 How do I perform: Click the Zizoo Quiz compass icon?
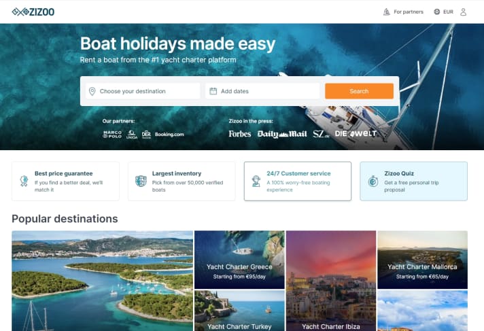373,181
